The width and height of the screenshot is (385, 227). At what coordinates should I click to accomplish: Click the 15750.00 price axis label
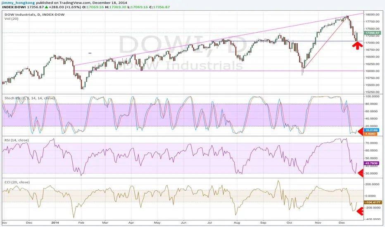point(373,78)
